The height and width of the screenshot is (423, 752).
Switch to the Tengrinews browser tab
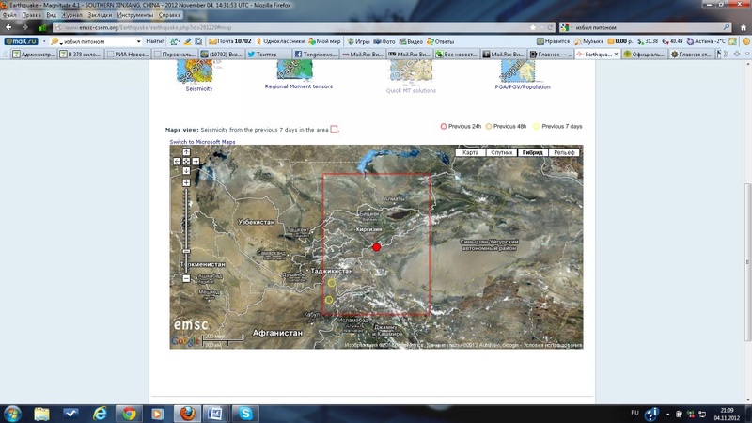pyautogui.click(x=321, y=55)
